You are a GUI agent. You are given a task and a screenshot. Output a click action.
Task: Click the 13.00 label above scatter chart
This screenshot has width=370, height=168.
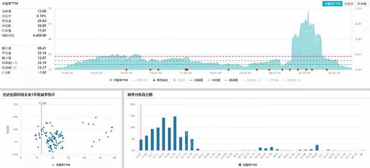pos(43,104)
